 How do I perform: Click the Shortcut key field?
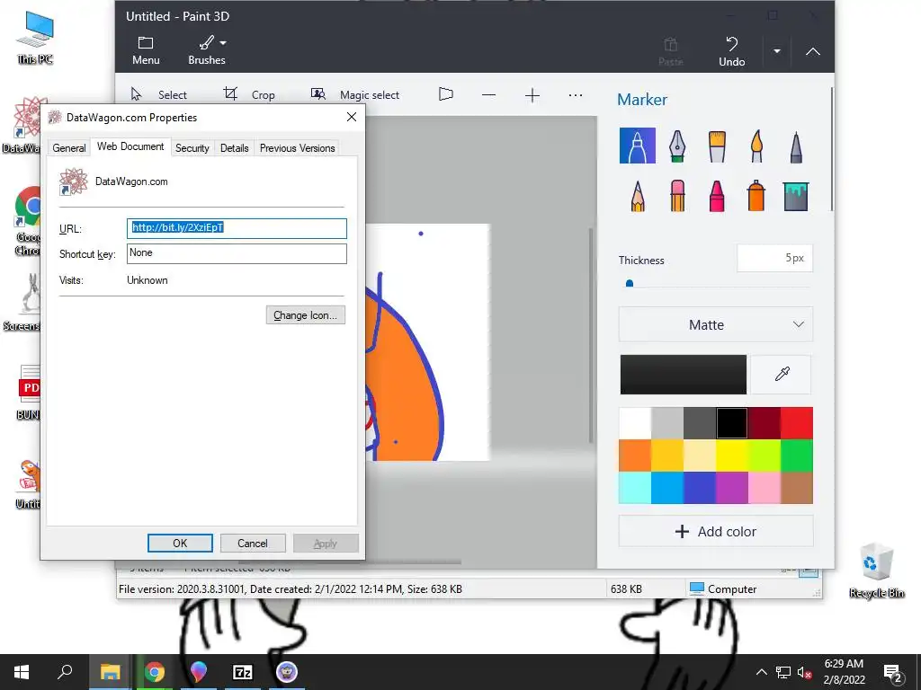237,253
